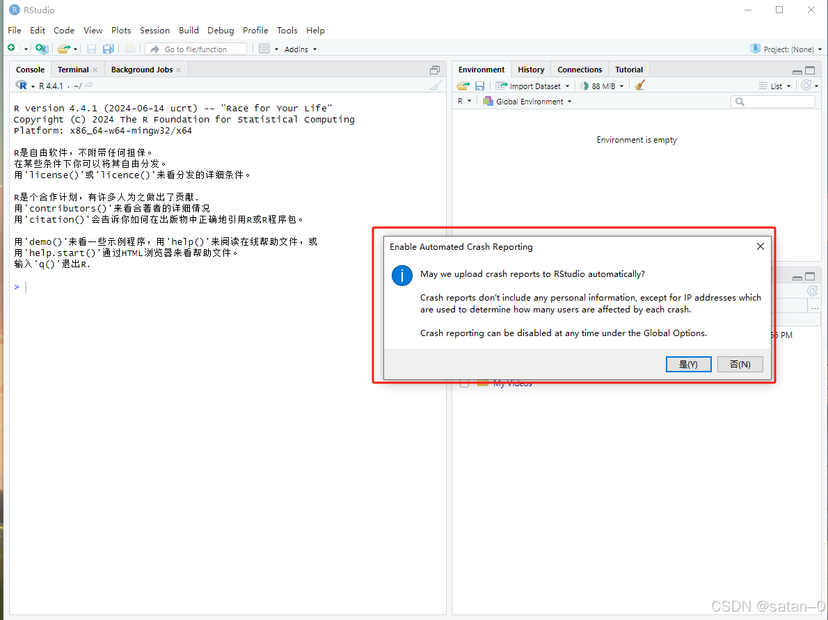Clear console with the broom icon
Screen dimensions: 828x620
[x=436, y=85]
